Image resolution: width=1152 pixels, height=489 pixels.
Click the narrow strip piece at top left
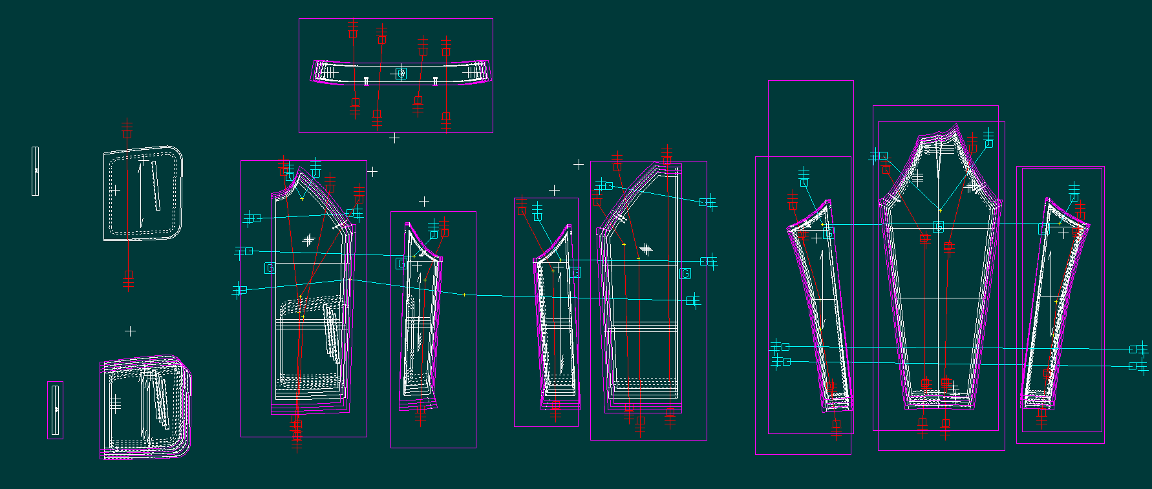click(36, 171)
